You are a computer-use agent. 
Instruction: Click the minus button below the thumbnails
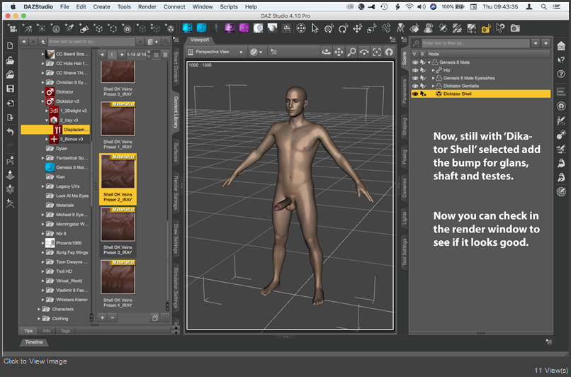click(x=113, y=318)
